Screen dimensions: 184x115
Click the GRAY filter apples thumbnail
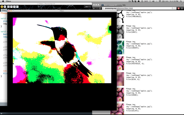121,32
